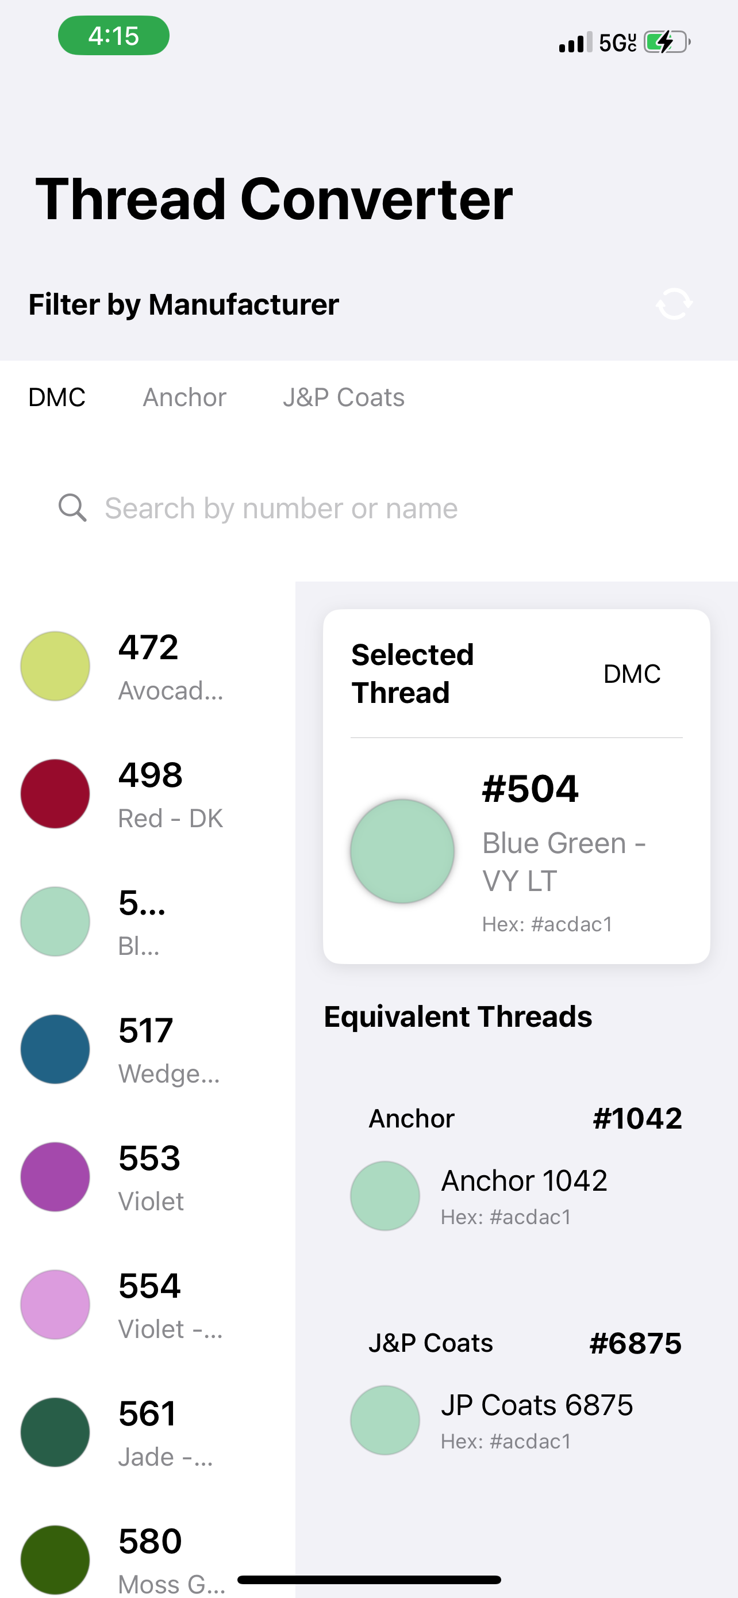
Task: Select the 580 Moss Green swatch
Action: coord(55,1559)
